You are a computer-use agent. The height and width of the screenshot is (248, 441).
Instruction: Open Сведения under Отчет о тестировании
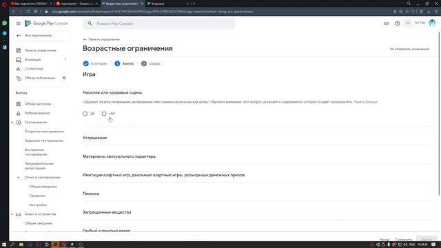click(37, 196)
